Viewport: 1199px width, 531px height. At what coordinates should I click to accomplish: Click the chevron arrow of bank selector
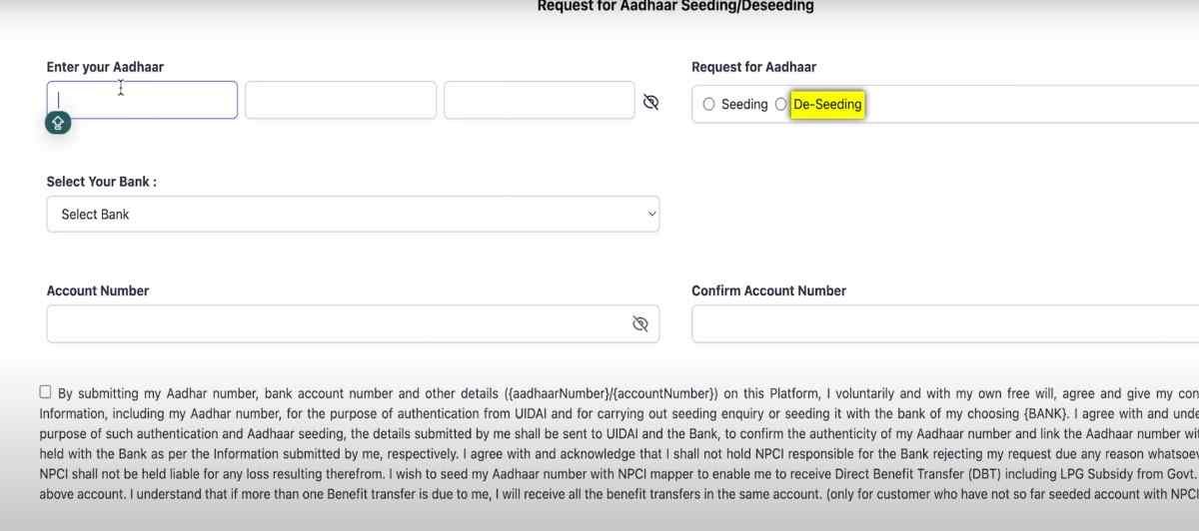[652, 214]
